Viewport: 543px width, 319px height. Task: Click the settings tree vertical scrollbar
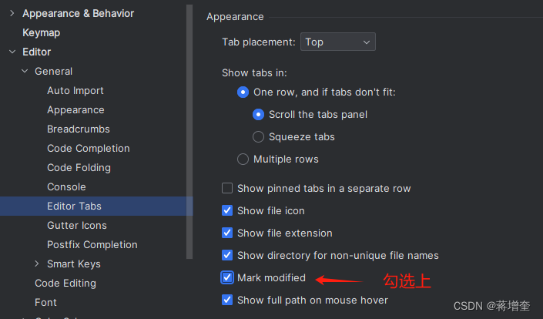coord(189,132)
